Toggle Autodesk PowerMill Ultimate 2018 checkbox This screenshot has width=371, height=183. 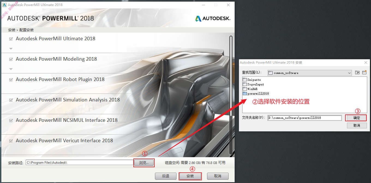11,39
